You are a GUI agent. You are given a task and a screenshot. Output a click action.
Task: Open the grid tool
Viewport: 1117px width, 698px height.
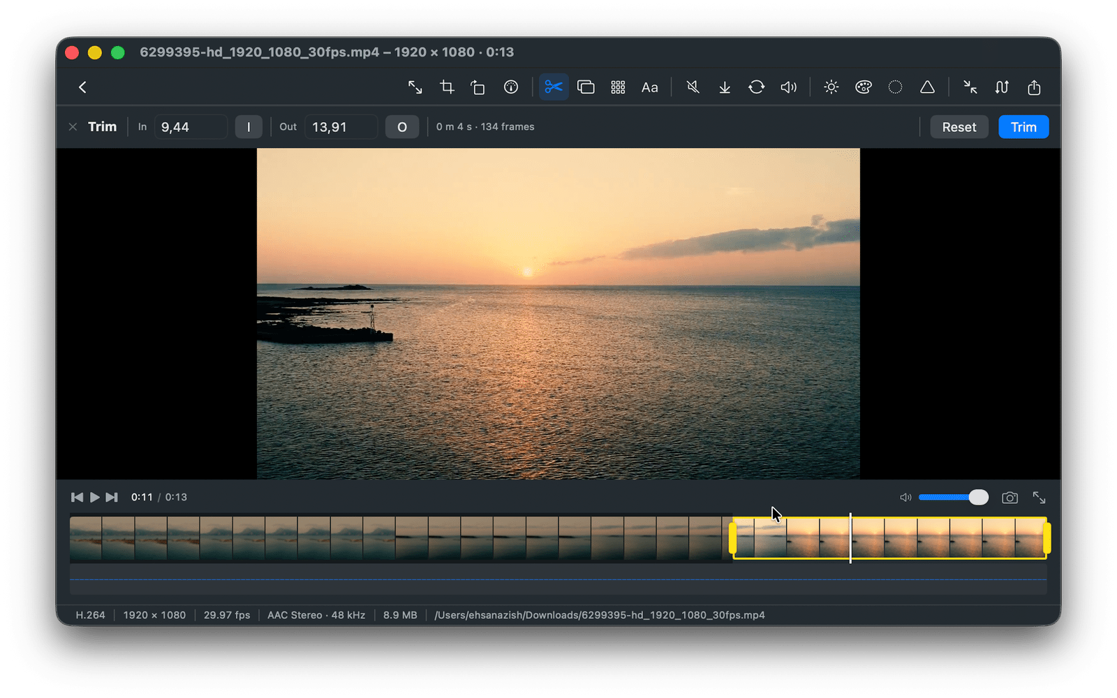point(618,87)
